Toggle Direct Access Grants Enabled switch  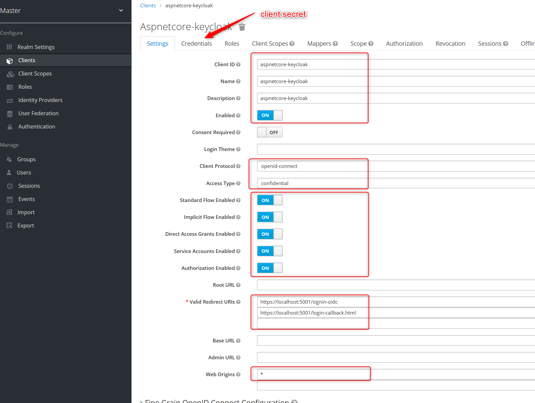(x=270, y=234)
